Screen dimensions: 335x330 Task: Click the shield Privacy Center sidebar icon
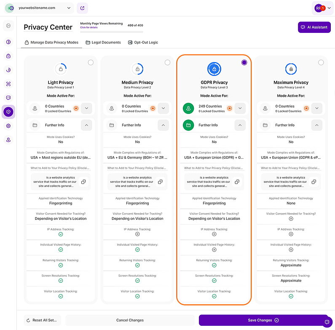tap(8, 112)
